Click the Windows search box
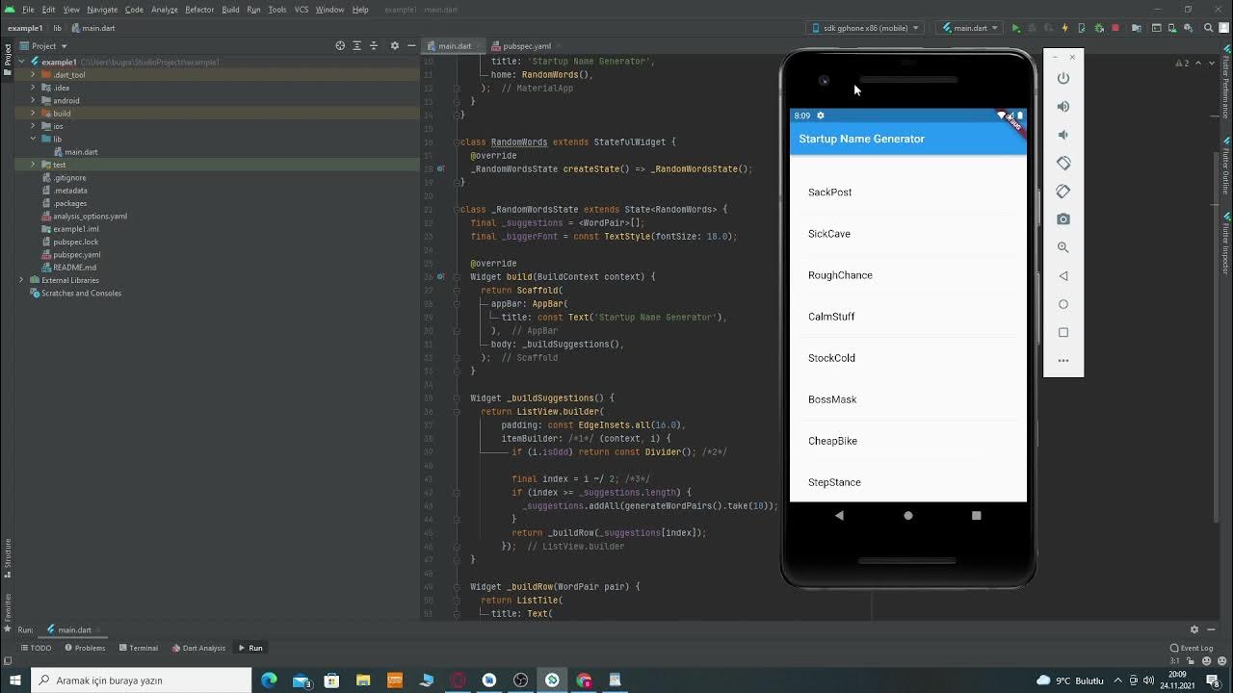This screenshot has height=693, width=1233. 141,680
